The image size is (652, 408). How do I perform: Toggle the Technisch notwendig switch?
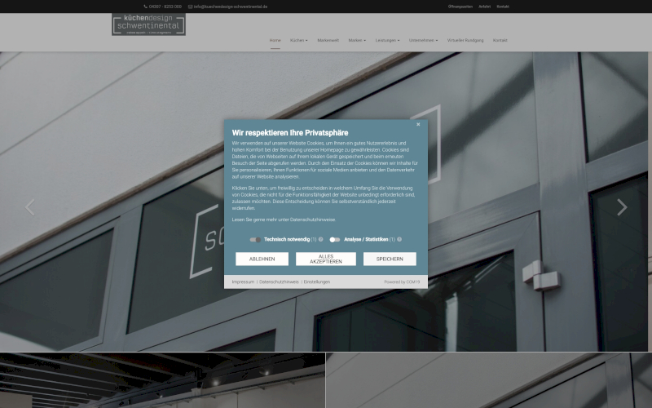coord(255,240)
